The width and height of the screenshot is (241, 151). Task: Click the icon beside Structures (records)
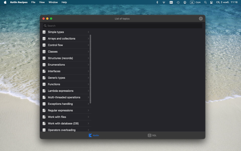pos(44,58)
